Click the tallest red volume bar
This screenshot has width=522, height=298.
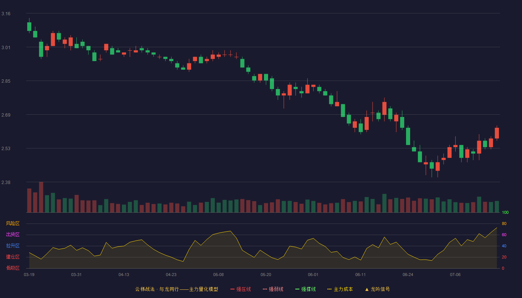coord(41,197)
